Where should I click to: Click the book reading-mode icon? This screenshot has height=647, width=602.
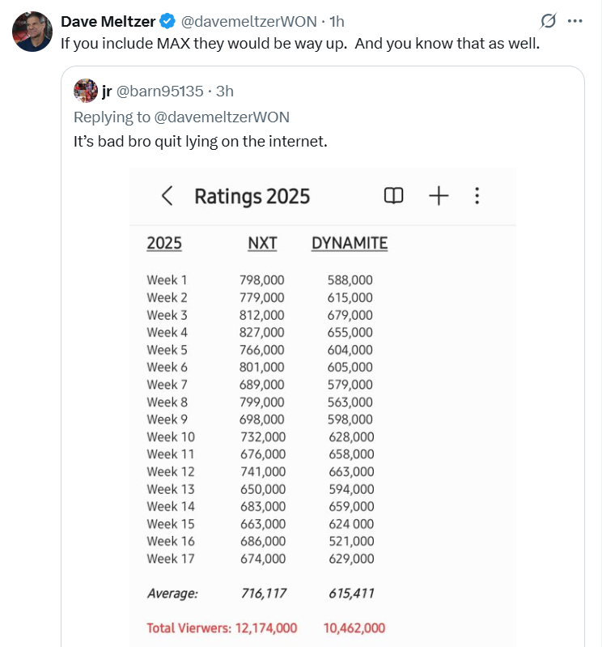(x=393, y=196)
